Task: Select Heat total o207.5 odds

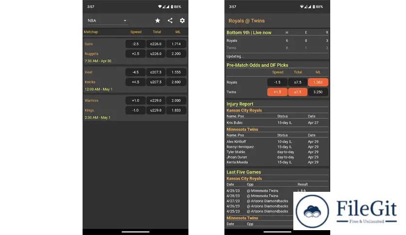Action: (156, 72)
